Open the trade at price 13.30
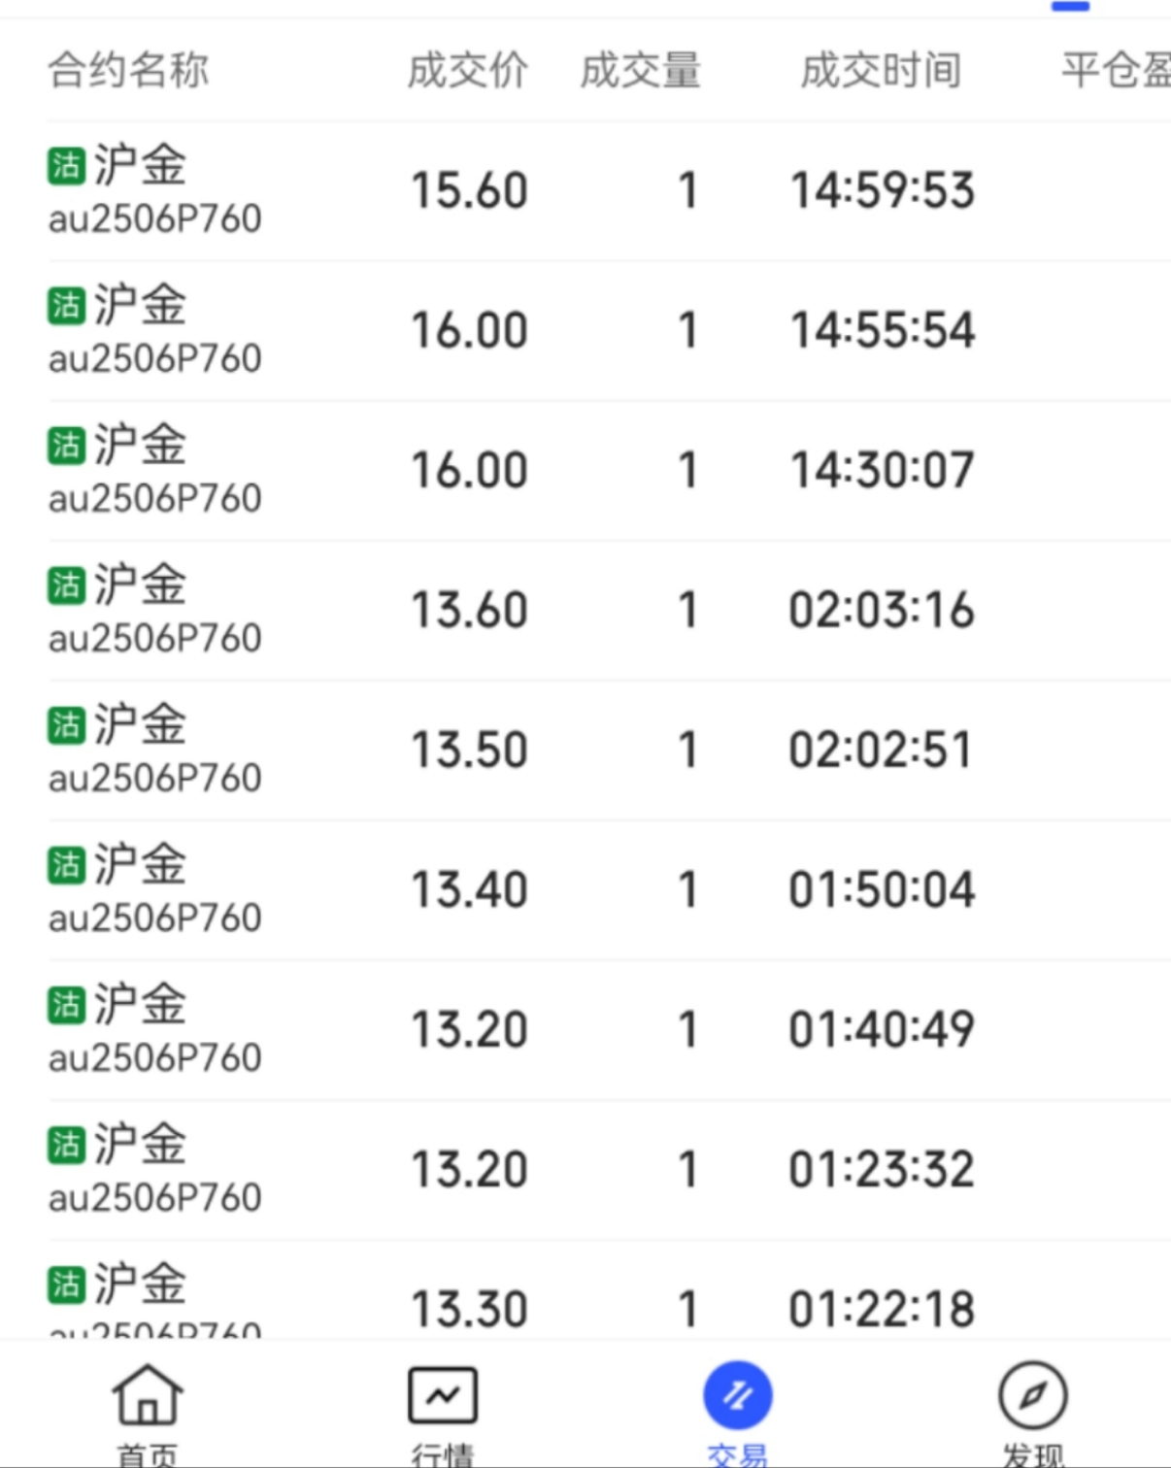The width and height of the screenshot is (1171, 1468). [x=609, y=1291]
